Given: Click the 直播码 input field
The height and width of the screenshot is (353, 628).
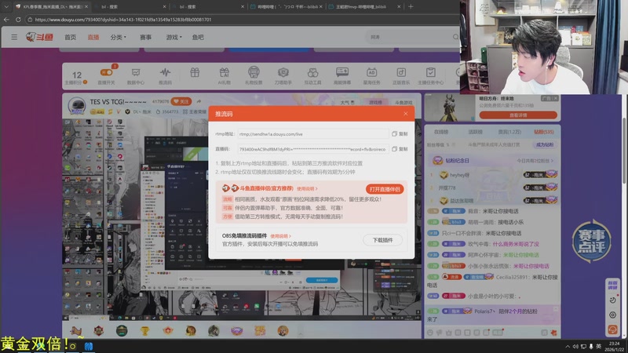Looking at the screenshot, I should pos(312,149).
